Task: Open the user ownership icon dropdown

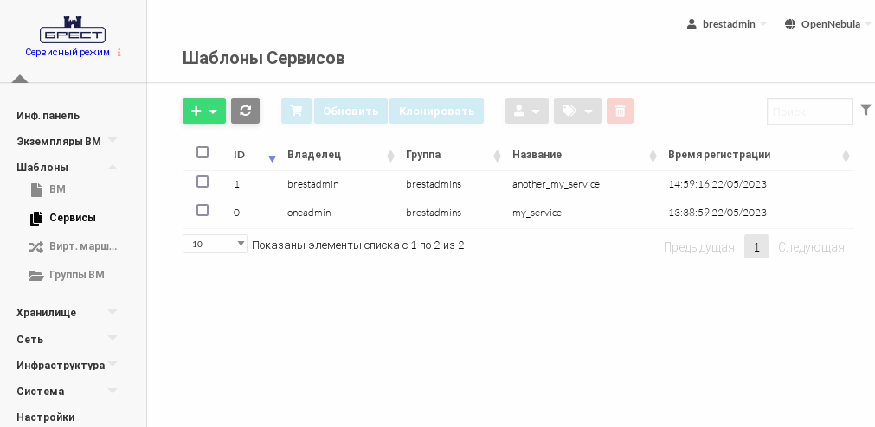Action: pyautogui.click(x=526, y=111)
